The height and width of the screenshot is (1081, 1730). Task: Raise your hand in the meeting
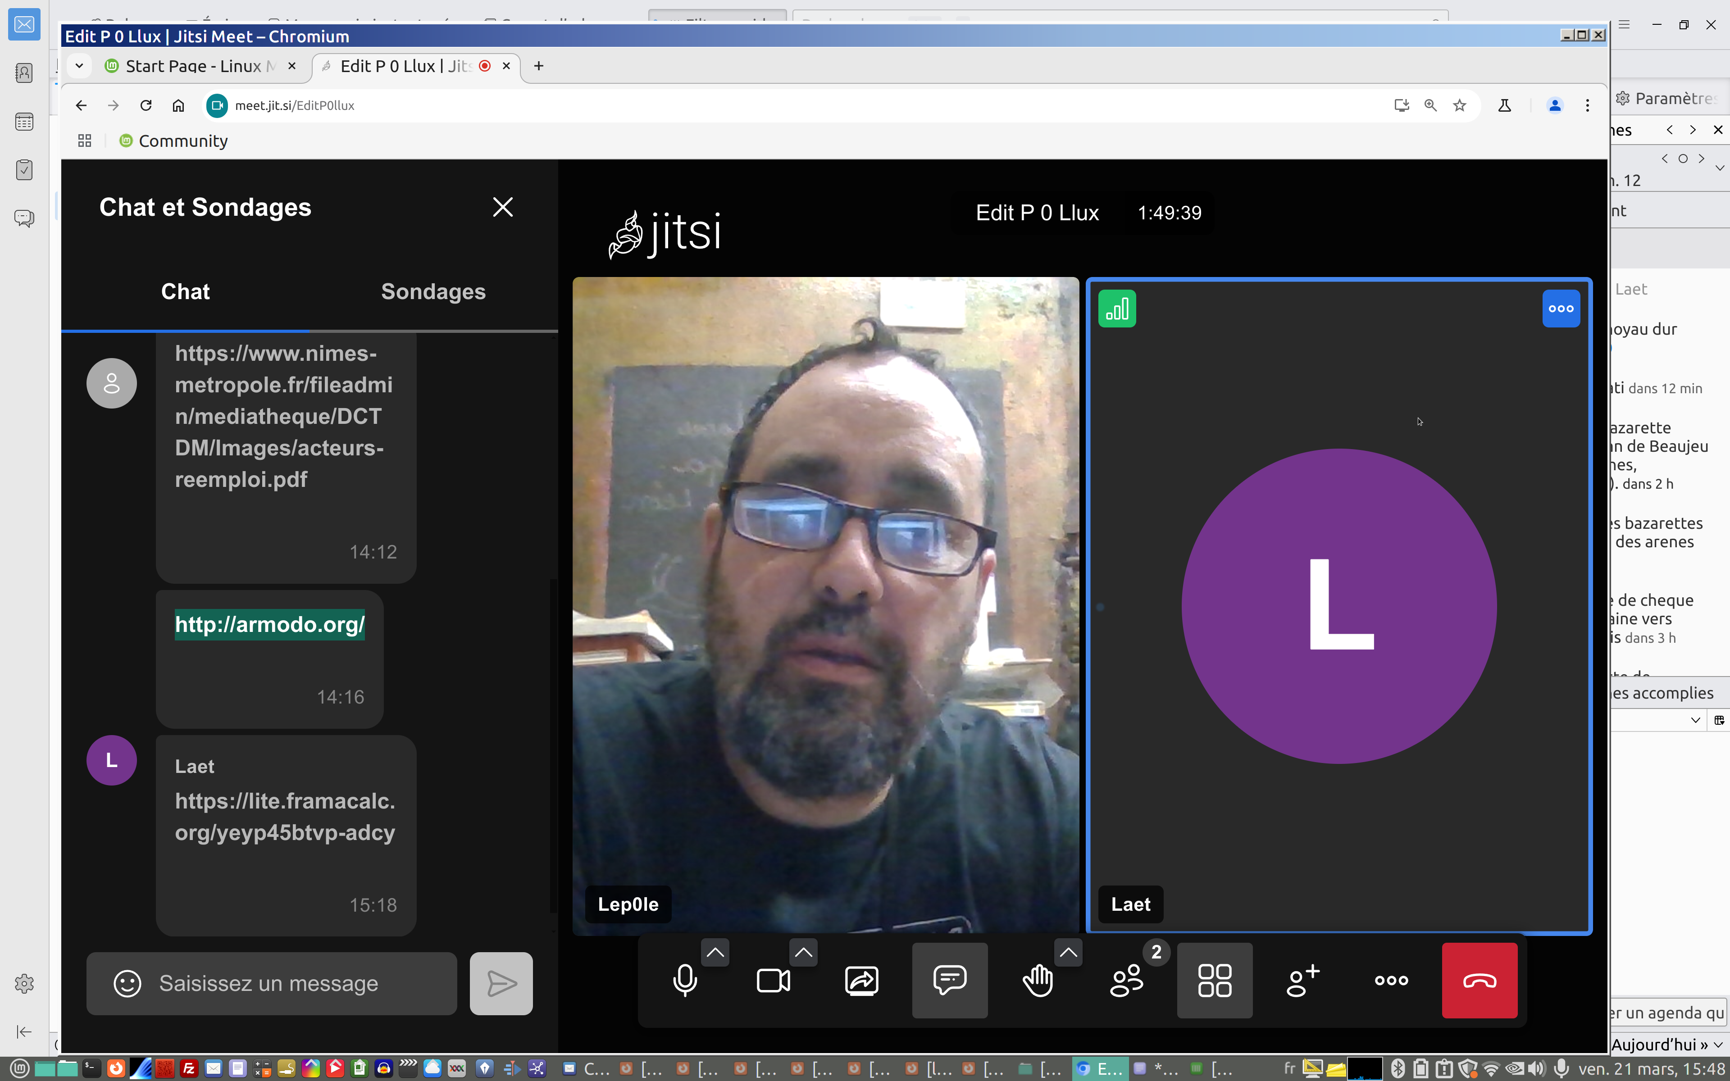click(1037, 980)
